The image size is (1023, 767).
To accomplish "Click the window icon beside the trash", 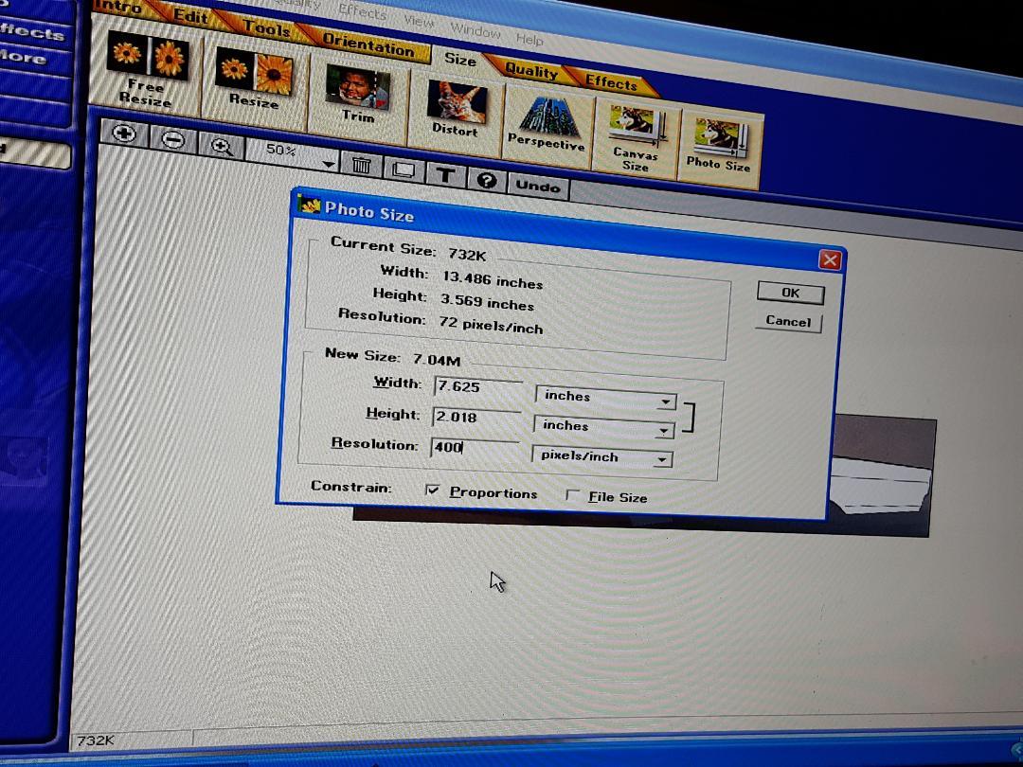I will [404, 170].
